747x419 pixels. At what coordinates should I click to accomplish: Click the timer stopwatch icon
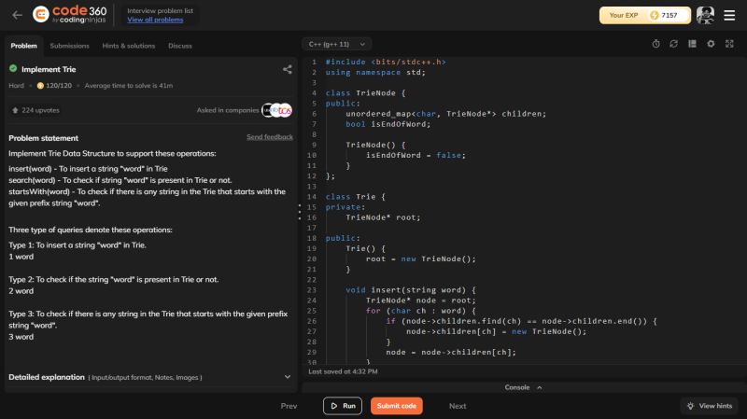[656, 44]
